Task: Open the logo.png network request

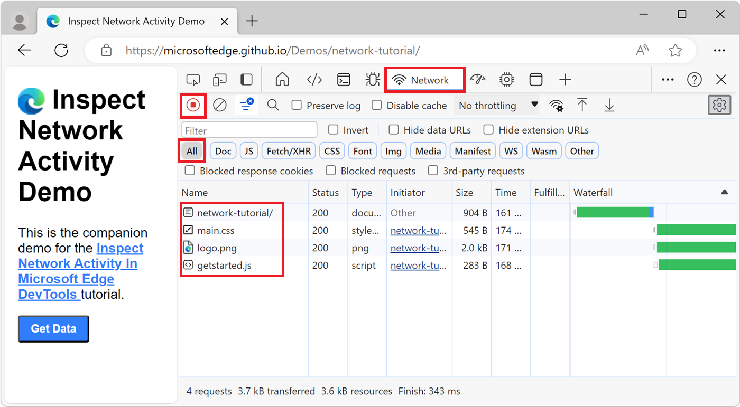Action: click(223, 248)
